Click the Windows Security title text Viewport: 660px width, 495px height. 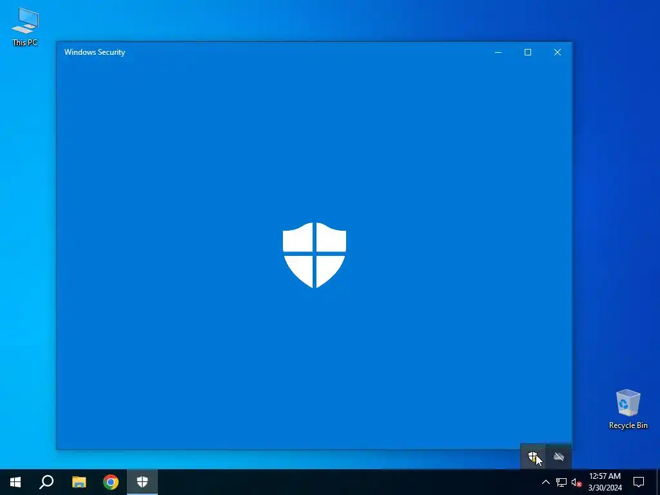[x=95, y=52]
